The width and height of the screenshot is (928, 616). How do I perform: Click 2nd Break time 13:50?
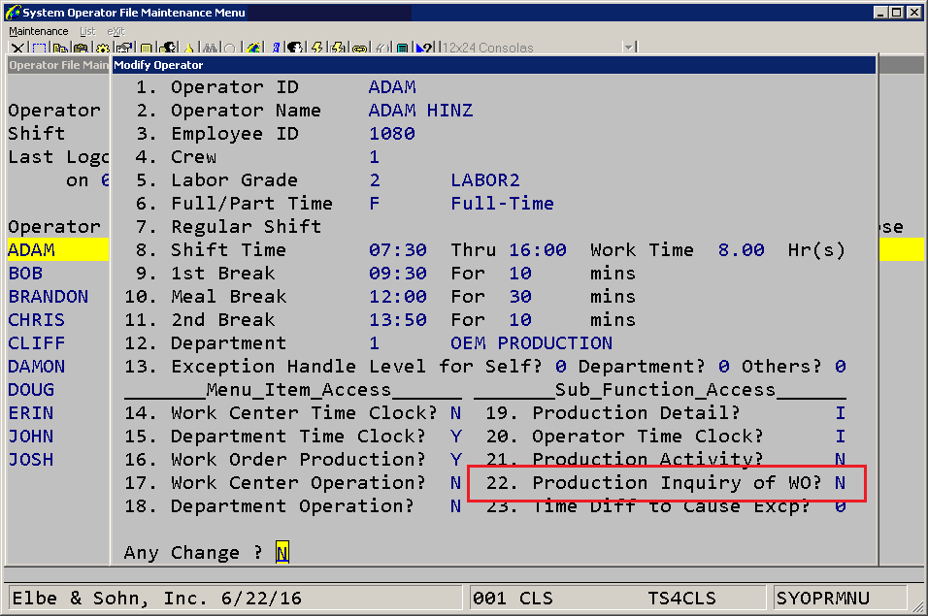point(398,320)
